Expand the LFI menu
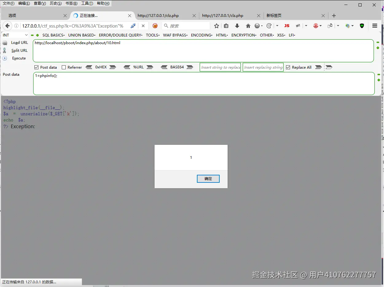Screen dimensions: 384x287 tap(292, 35)
